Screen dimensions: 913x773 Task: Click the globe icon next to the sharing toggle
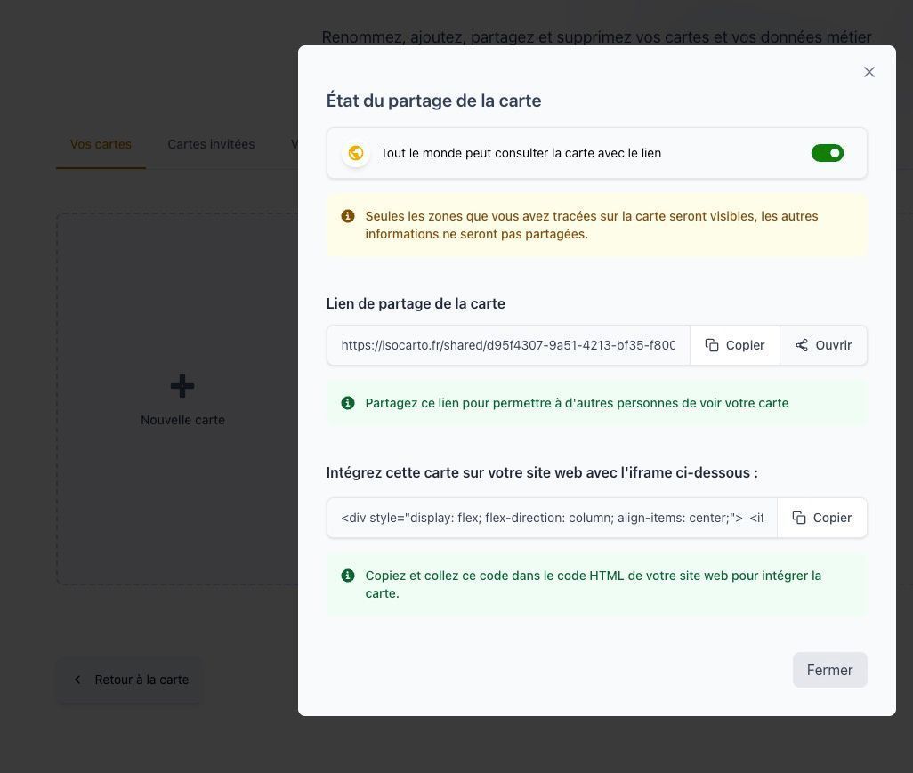tap(356, 152)
